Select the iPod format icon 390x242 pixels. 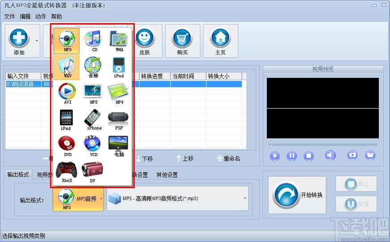coord(119,67)
